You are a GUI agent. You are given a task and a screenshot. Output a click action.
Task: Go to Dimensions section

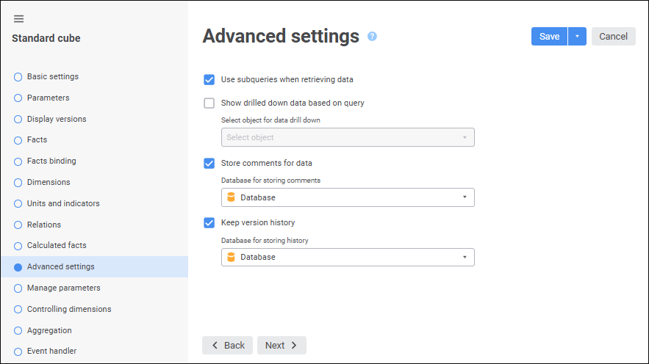point(49,182)
